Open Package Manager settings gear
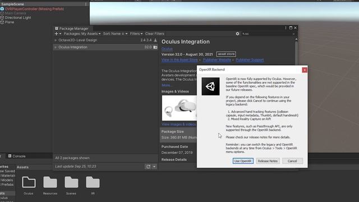The image size is (359, 202). point(237,34)
